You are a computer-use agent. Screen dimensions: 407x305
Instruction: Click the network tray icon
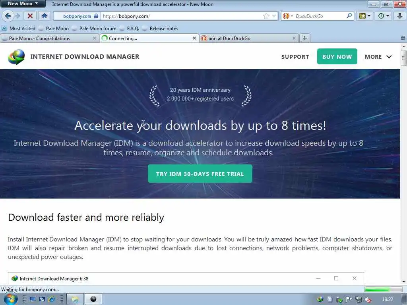coord(359,299)
